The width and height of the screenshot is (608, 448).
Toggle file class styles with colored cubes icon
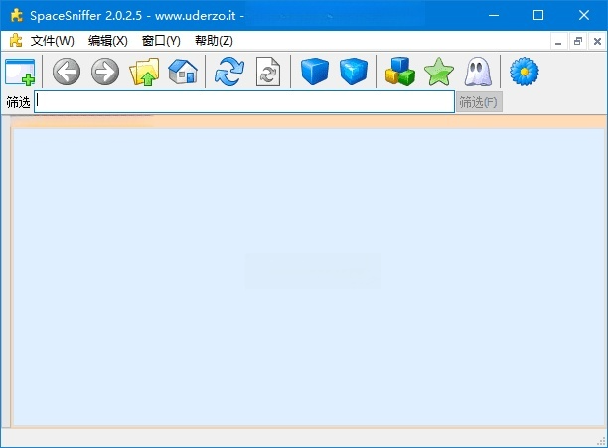pos(400,73)
